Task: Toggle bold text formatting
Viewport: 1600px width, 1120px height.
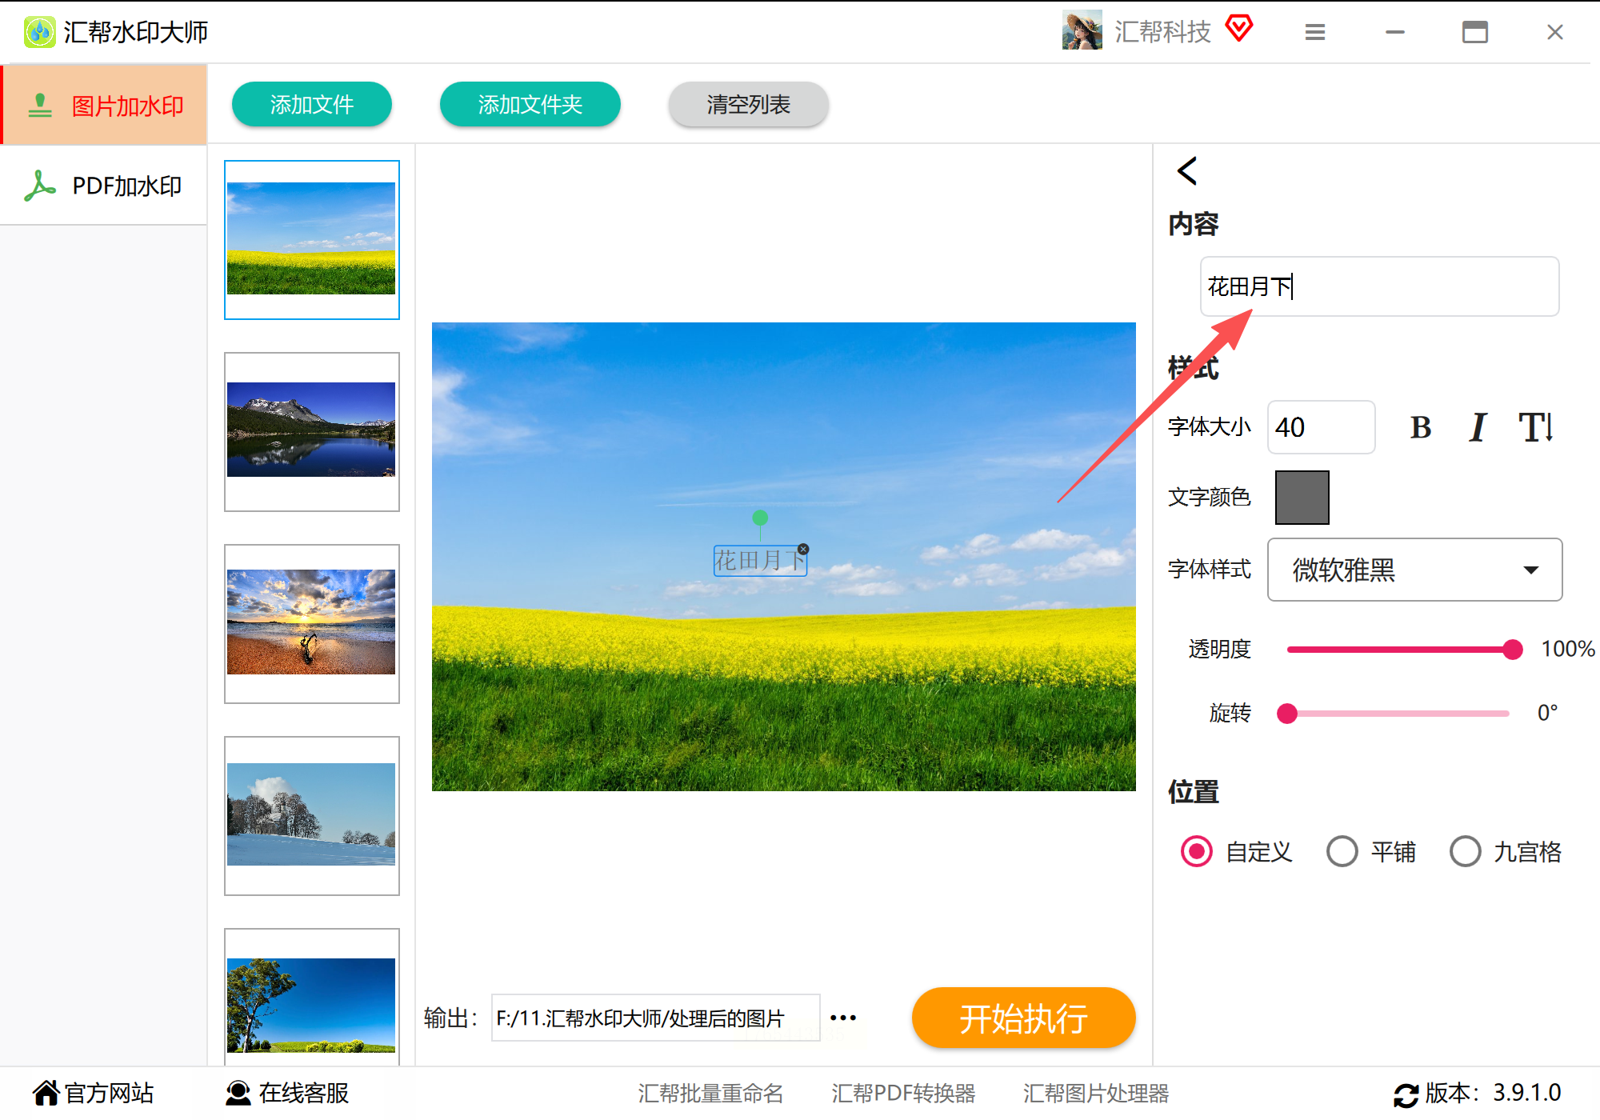Action: [x=1420, y=428]
